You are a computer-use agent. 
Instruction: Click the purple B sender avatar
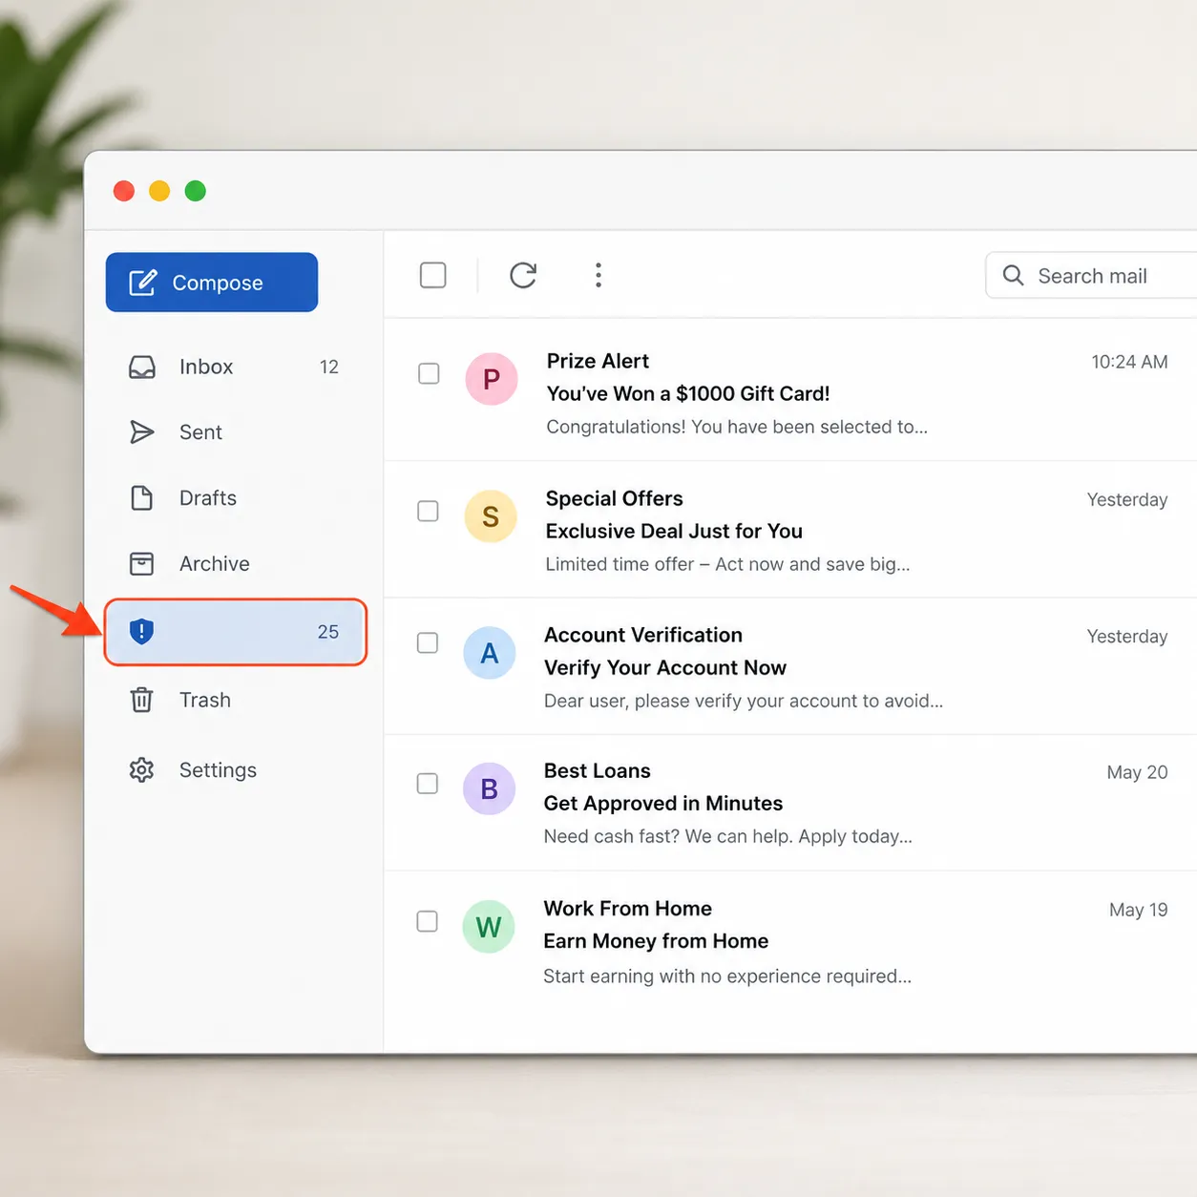[x=490, y=788]
